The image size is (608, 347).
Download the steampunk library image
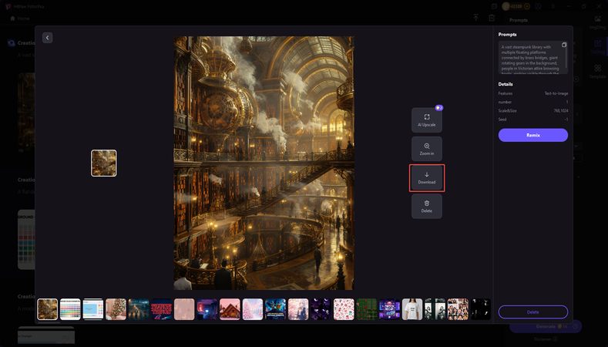[426, 178]
